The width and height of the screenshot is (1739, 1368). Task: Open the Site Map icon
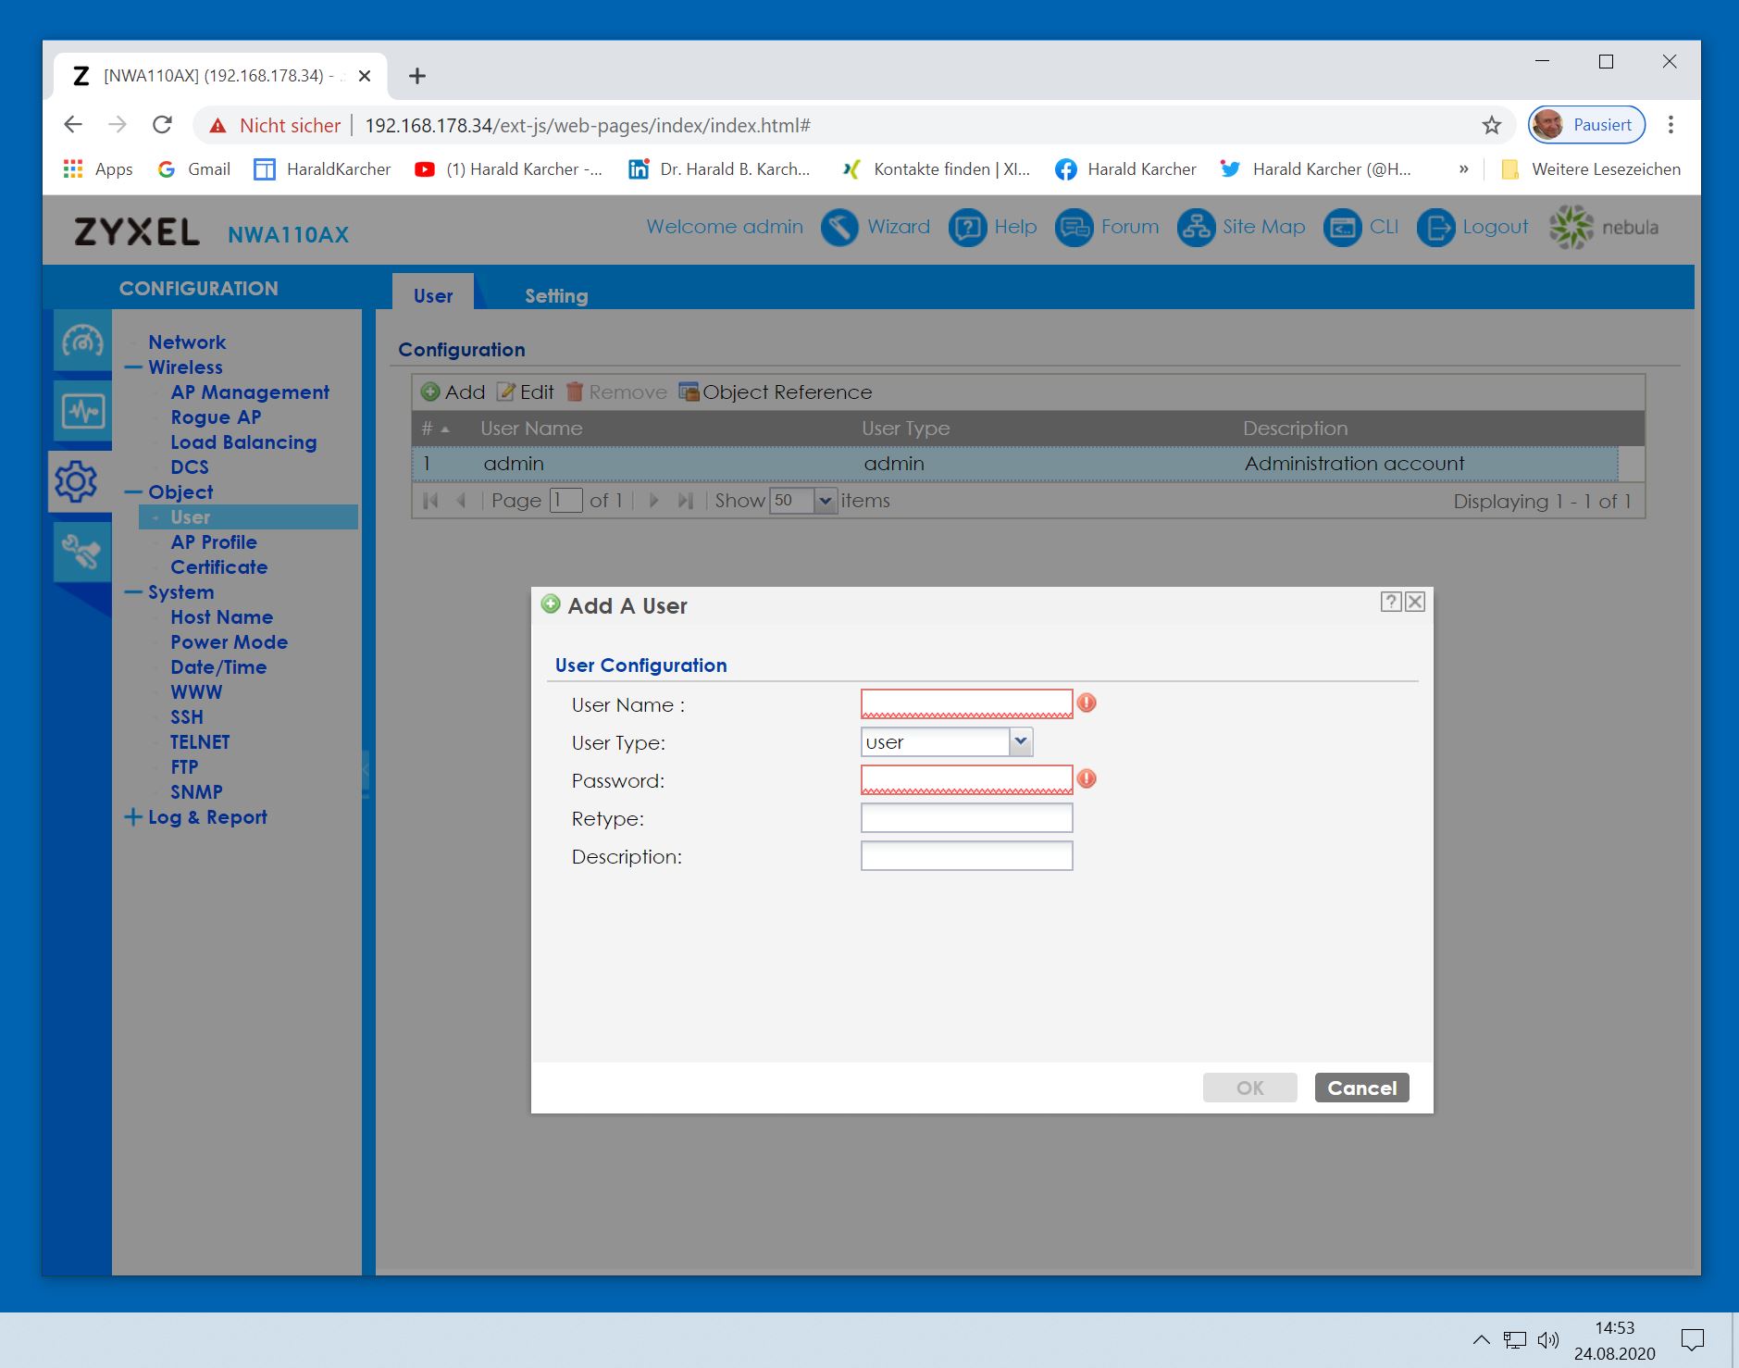[x=1196, y=228]
